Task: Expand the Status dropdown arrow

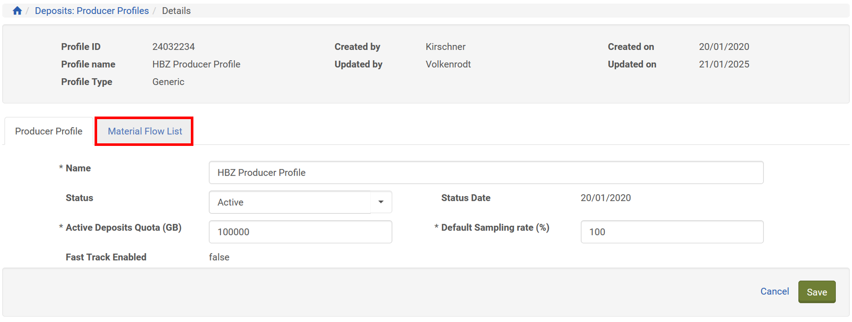Action: click(381, 202)
